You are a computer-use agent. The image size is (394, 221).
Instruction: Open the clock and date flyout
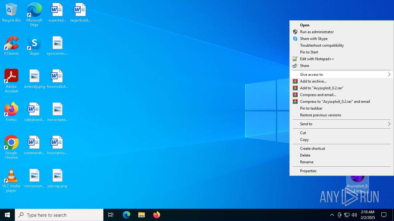pyautogui.click(x=368, y=215)
